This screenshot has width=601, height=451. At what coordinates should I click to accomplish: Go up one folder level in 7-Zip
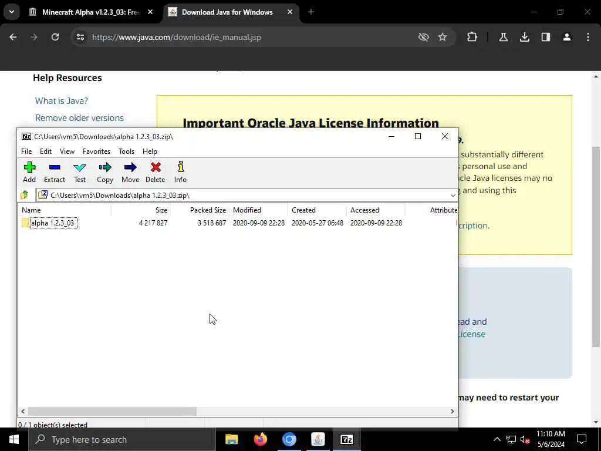[25, 195]
